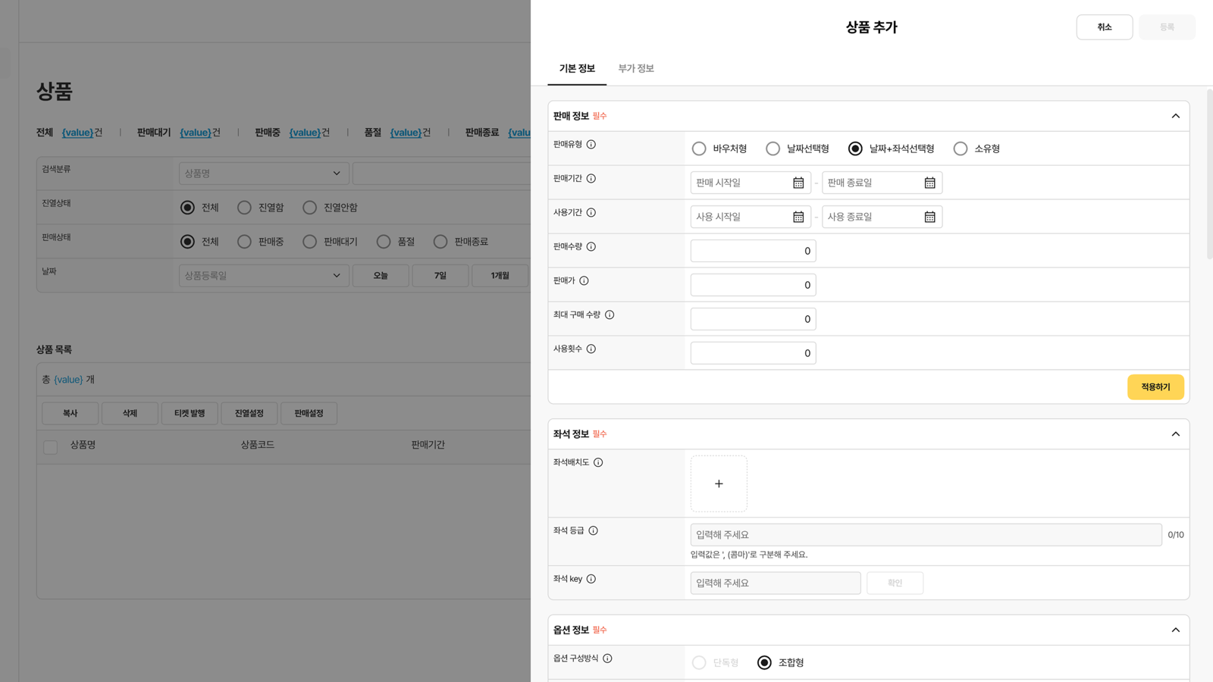Image resolution: width=1213 pixels, height=682 pixels.
Task: Choose 조합형 option composition radio
Action: tap(764, 662)
